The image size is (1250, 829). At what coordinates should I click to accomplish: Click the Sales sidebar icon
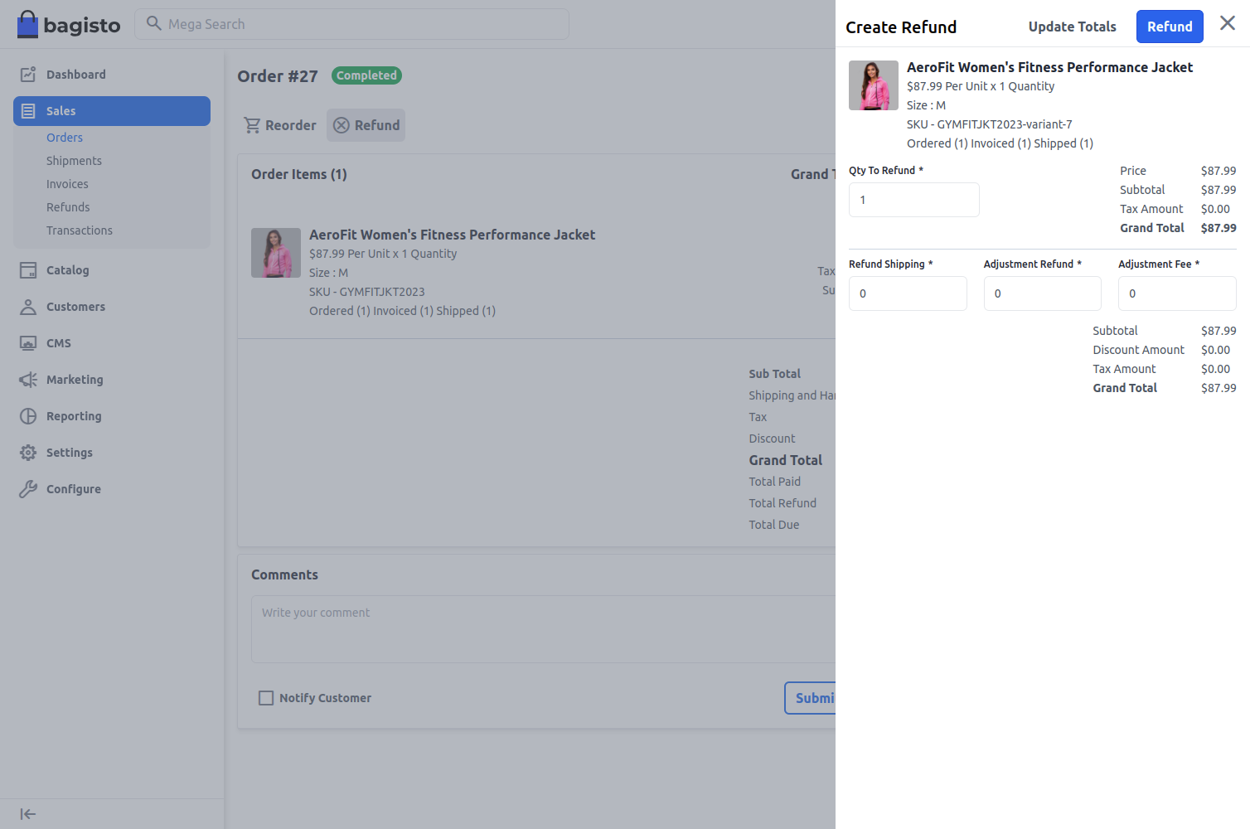pos(28,111)
